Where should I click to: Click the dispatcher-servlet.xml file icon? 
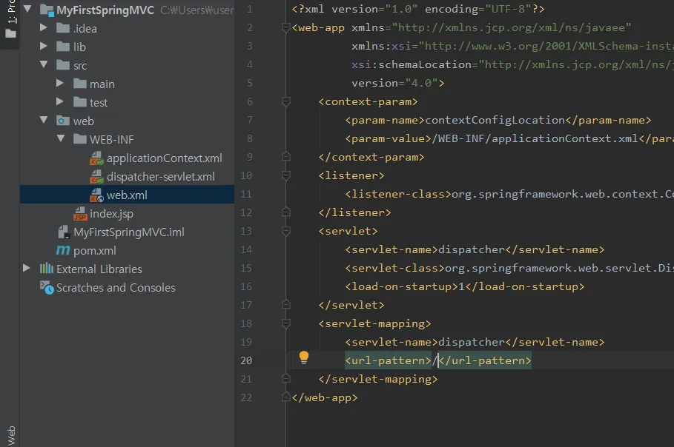96,177
